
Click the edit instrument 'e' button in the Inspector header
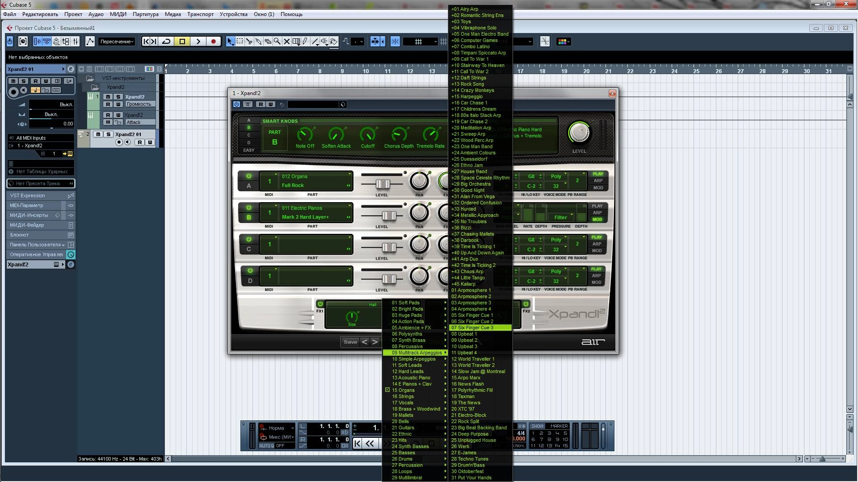tap(71, 69)
